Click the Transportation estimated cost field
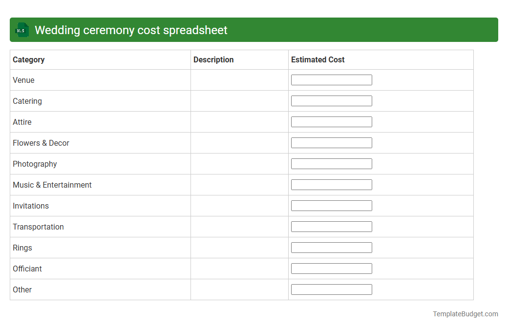This screenshot has height=328, width=508. [x=331, y=226]
